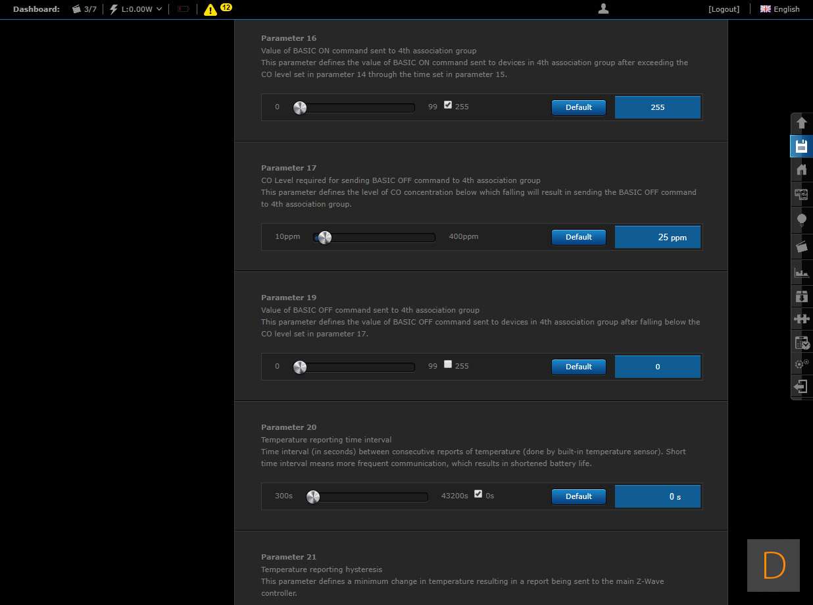Uncheck the 0s checkbox for Parameter 20
The height and width of the screenshot is (605, 813).
coord(478,494)
